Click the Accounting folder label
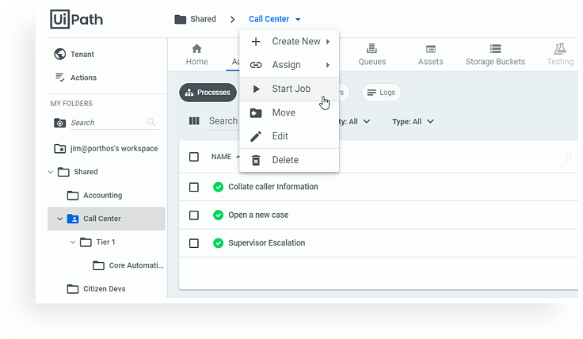The height and width of the screenshot is (339, 583). click(x=103, y=196)
